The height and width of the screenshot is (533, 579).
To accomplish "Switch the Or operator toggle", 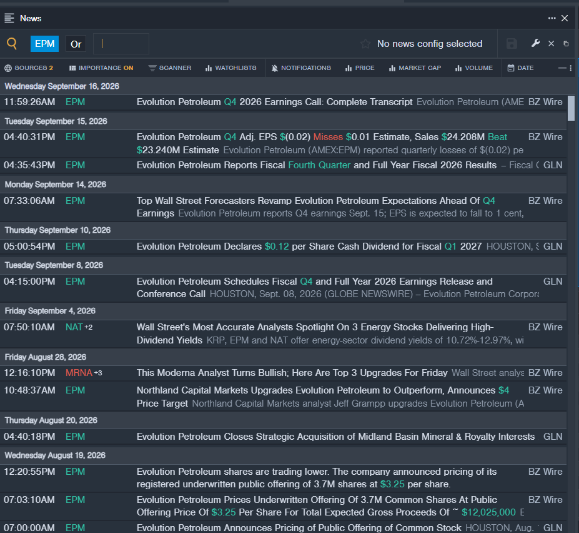I will coord(76,44).
